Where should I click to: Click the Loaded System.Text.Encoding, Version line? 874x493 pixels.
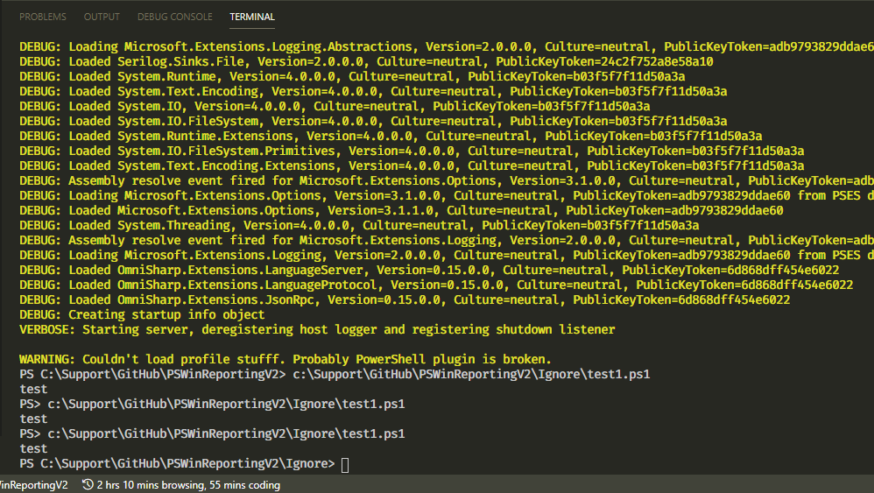[373, 91]
